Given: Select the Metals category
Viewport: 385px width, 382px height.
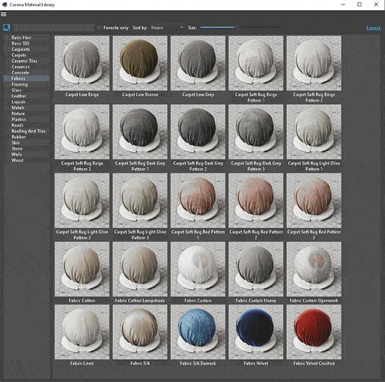Looking at the screenshot, I should [x=18, y=107].
